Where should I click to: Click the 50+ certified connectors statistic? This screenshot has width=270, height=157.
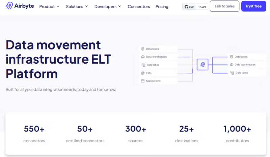(x=85, y=134)
